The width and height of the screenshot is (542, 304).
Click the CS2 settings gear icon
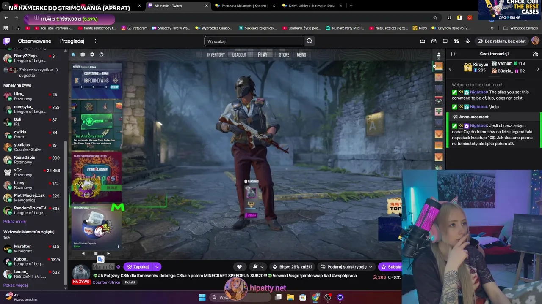(92, 54)
